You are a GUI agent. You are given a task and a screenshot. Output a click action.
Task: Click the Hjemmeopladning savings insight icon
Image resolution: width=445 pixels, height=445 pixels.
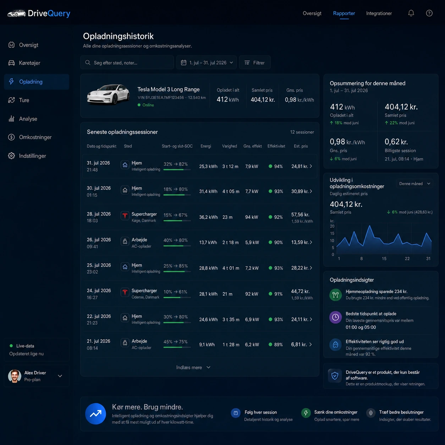coord(335,295)
